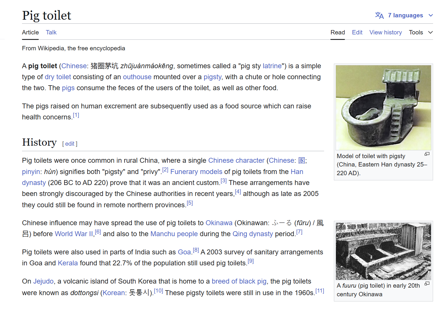Jump to citation 2
The width and height of the screenshot is (440, 309).
coord(165,170)
